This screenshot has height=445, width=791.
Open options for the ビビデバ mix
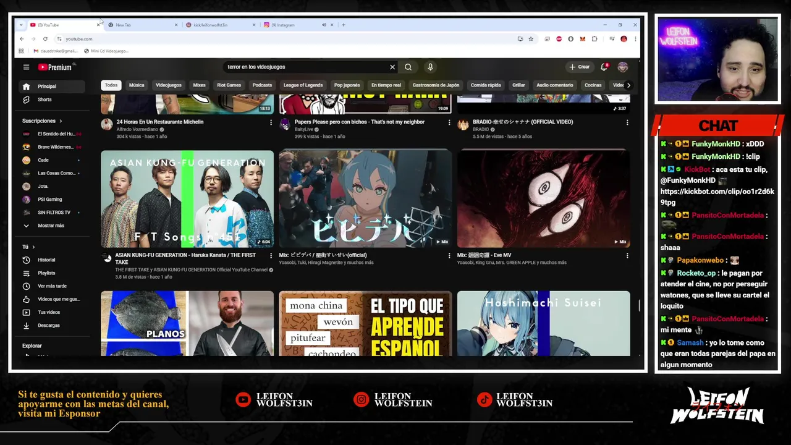click(449, 255)
